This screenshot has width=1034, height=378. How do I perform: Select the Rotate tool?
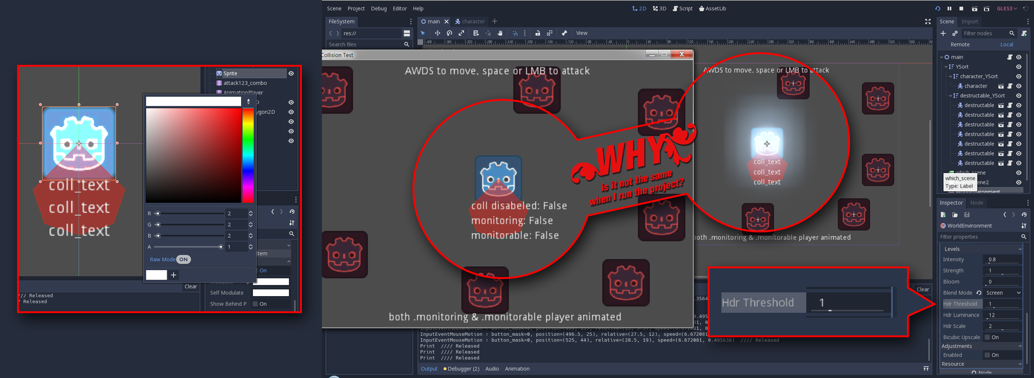[450, 33]
